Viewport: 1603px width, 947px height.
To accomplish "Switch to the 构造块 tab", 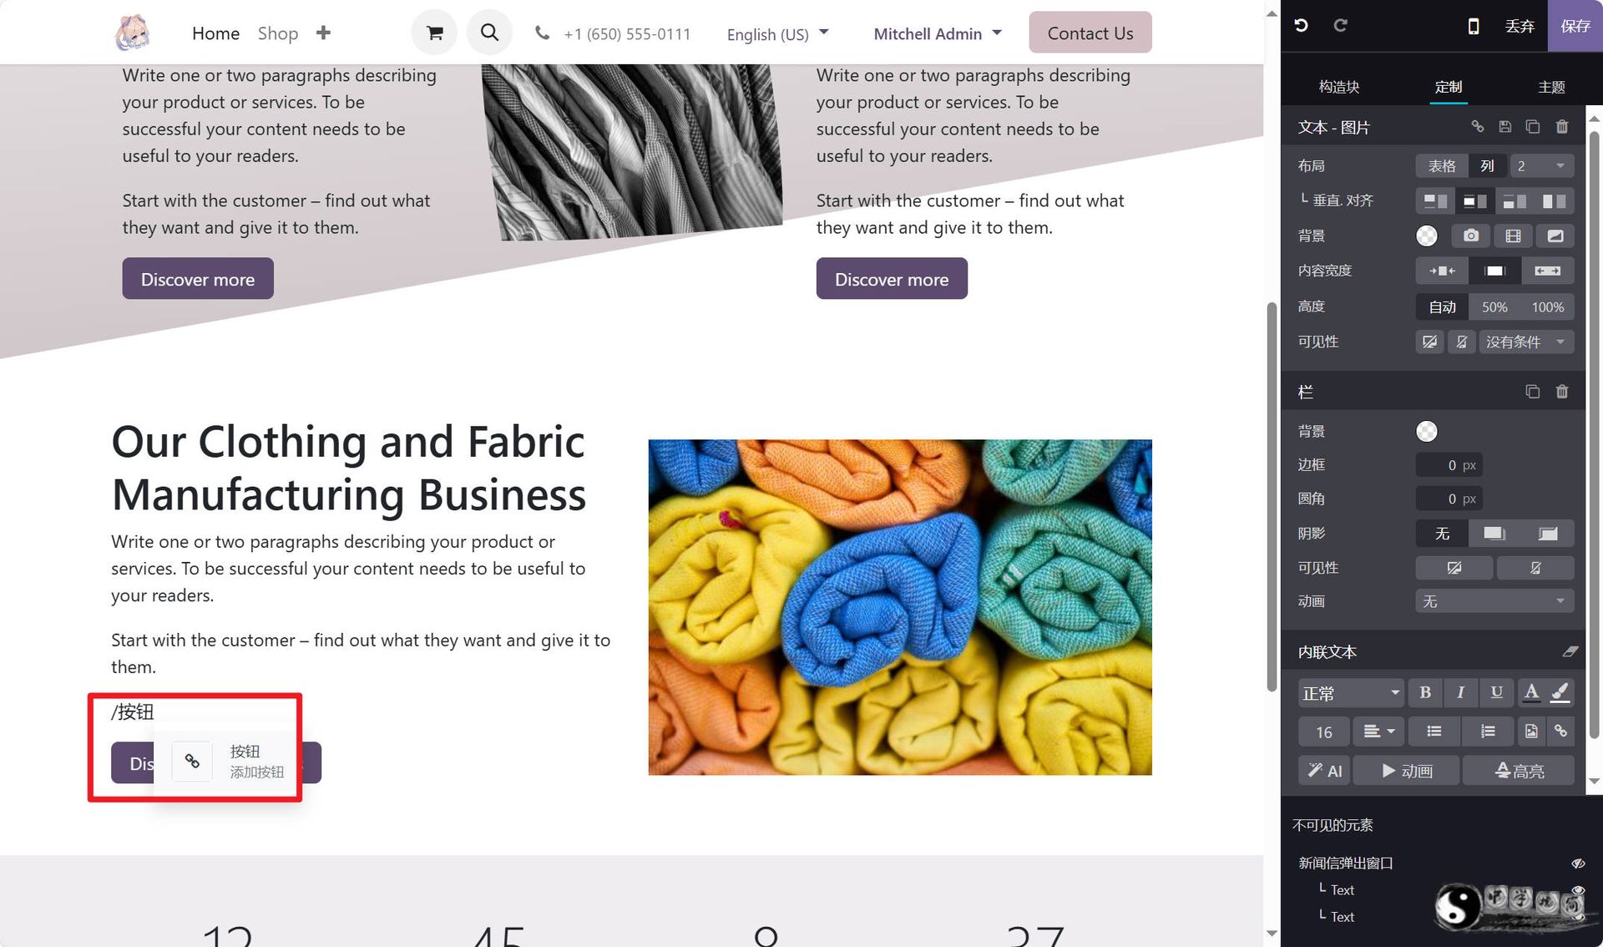I will (x=1338, y=87).
